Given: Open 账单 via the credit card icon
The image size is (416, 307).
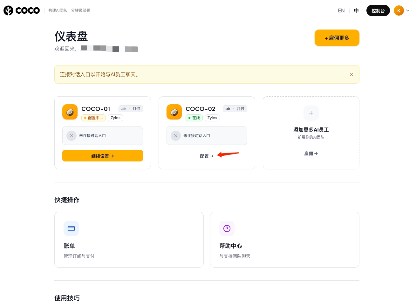Looking at the screenshot, I should tap(71, 229).
